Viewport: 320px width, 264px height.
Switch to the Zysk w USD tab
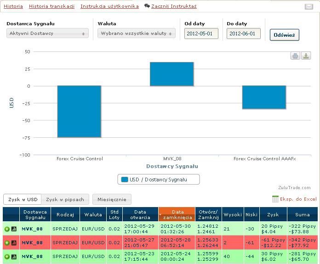(23, 199)
